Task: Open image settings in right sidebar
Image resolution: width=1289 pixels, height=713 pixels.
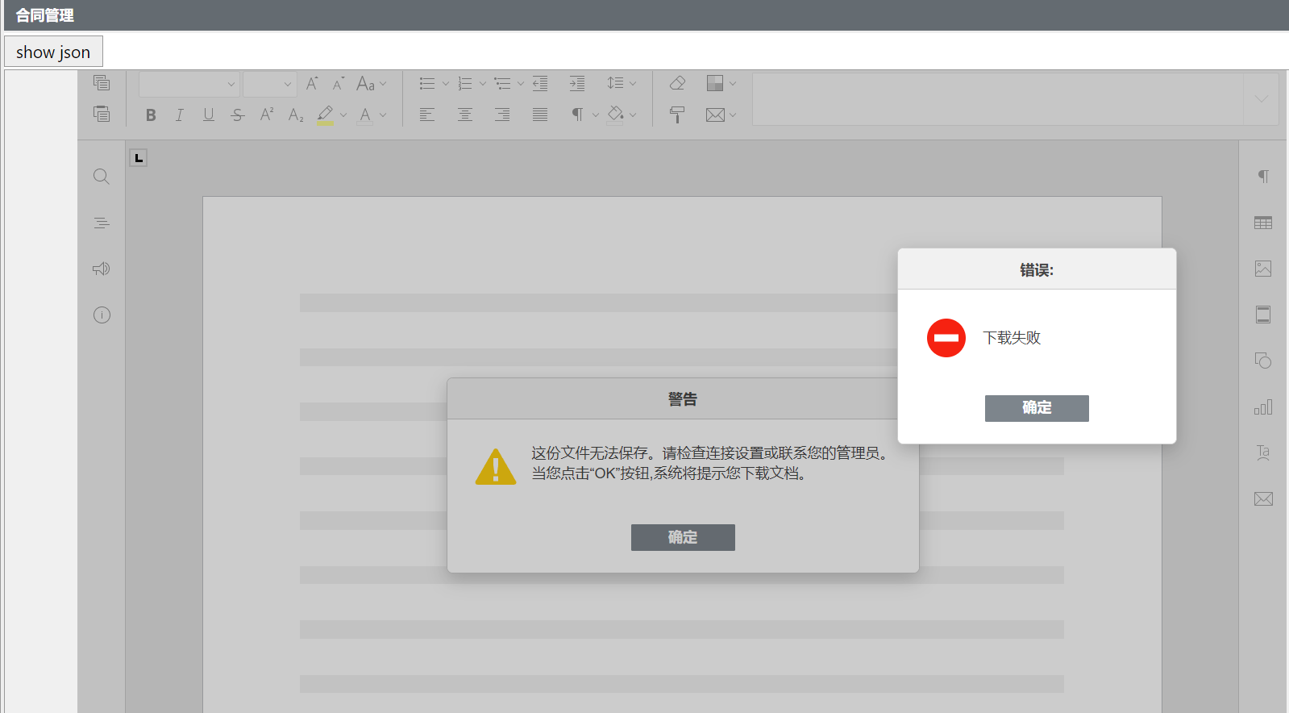Action: coord(1263,269)
